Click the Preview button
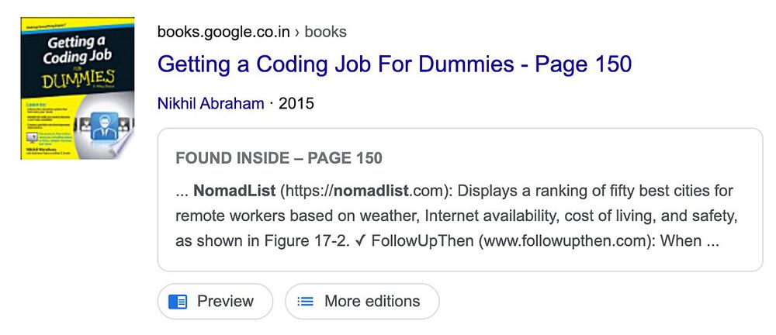776x335 pixels. (x=215, y=302)
